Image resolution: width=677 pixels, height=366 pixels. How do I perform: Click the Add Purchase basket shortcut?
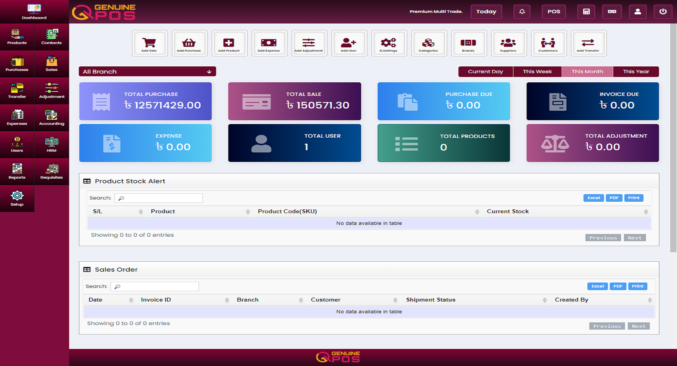tap(189, 43)
